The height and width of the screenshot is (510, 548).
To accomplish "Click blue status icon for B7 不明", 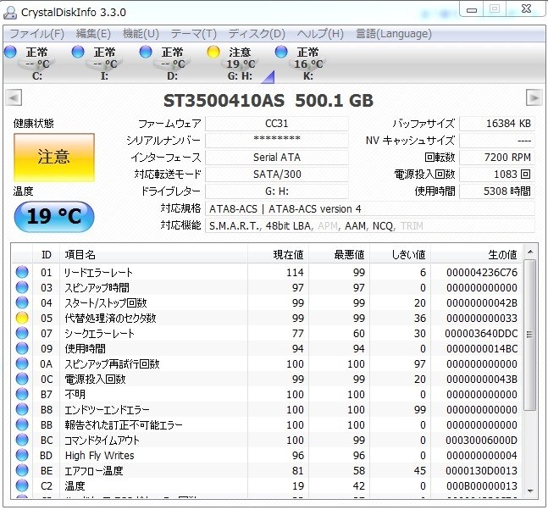I will [22, 394].
